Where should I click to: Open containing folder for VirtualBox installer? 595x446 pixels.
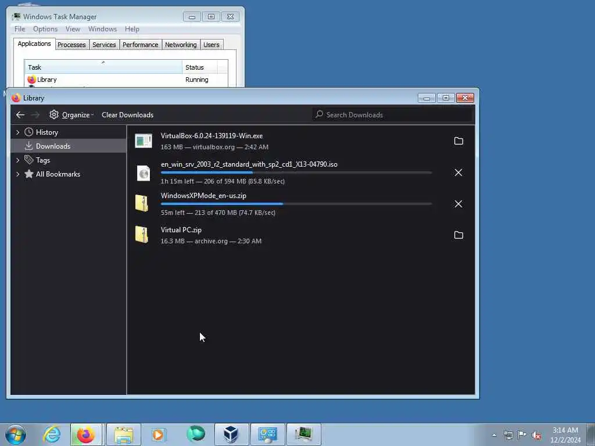pos(458,141)
